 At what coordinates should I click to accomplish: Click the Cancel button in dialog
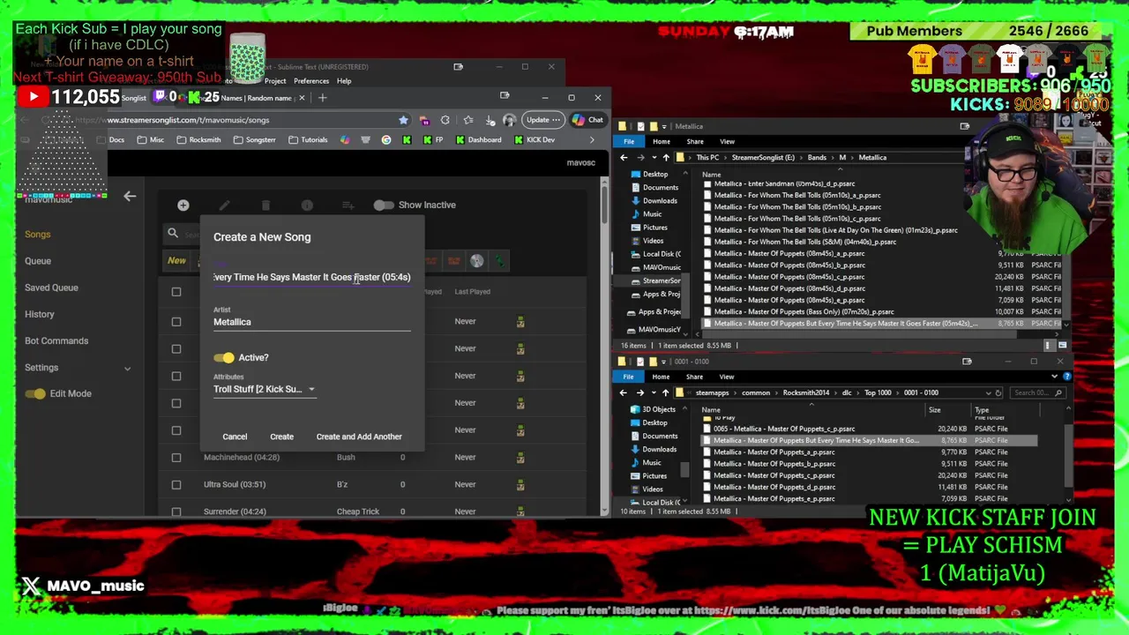[235, 437]
